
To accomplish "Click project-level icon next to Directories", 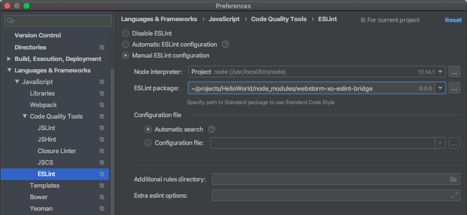I will (102, 48).
